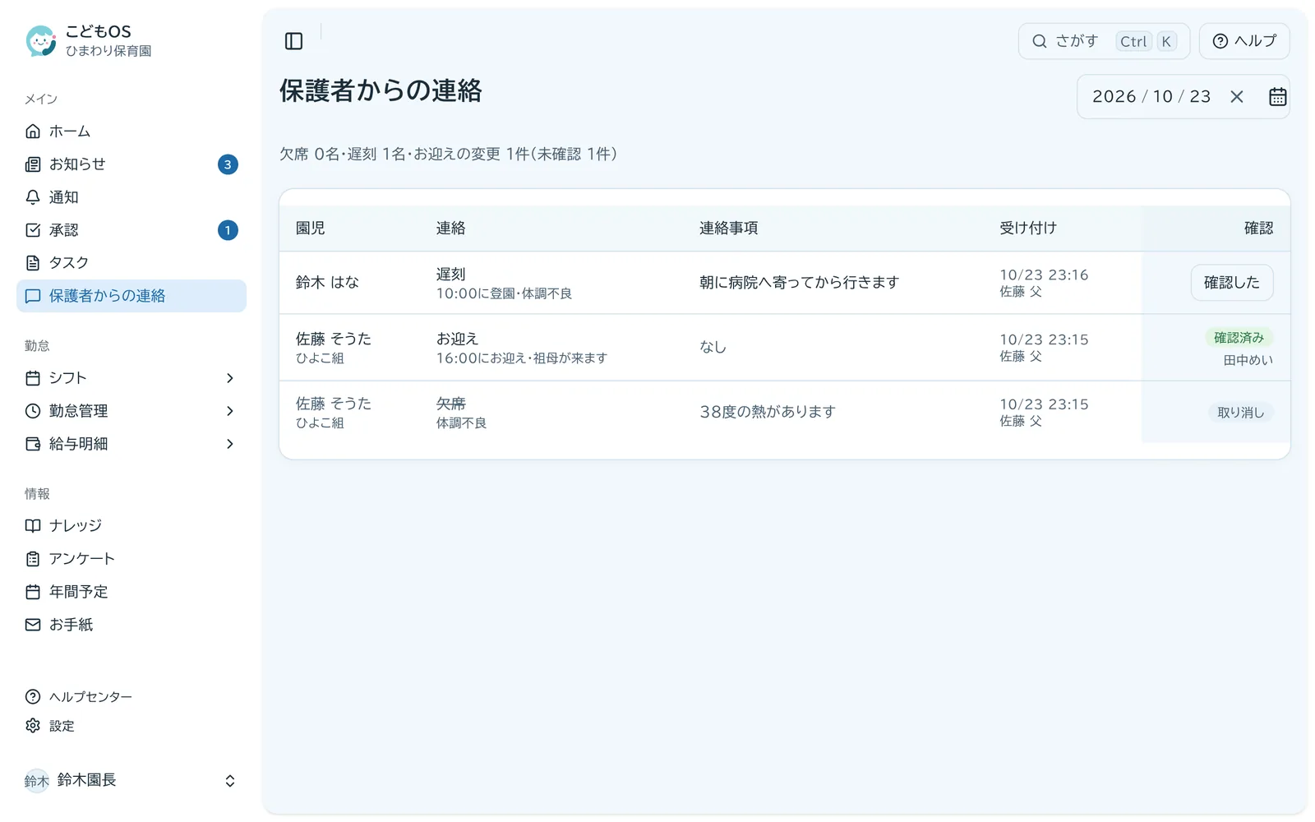Click the 確認した button for 鈴木 はな
The image size is (1315, 822).
click(x=1231, y=283)
